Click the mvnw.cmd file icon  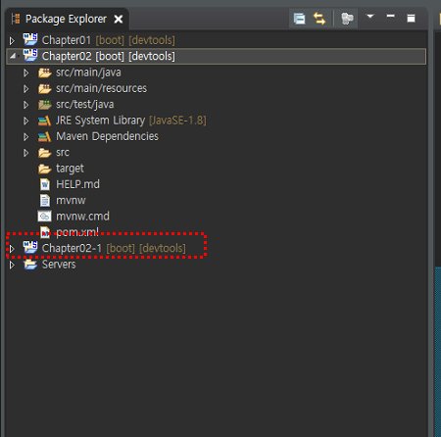pyautogui.click(x=45, y=217)
